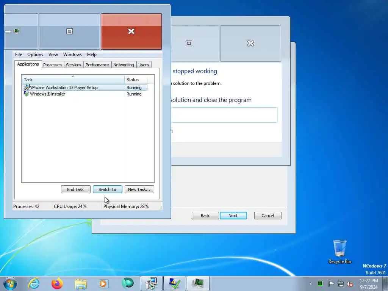
Task: Click the text box in stopped working dialog
Action: click(x=224, y=115)
